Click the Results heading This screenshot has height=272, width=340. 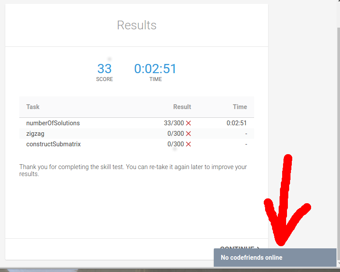pos(137,25)
